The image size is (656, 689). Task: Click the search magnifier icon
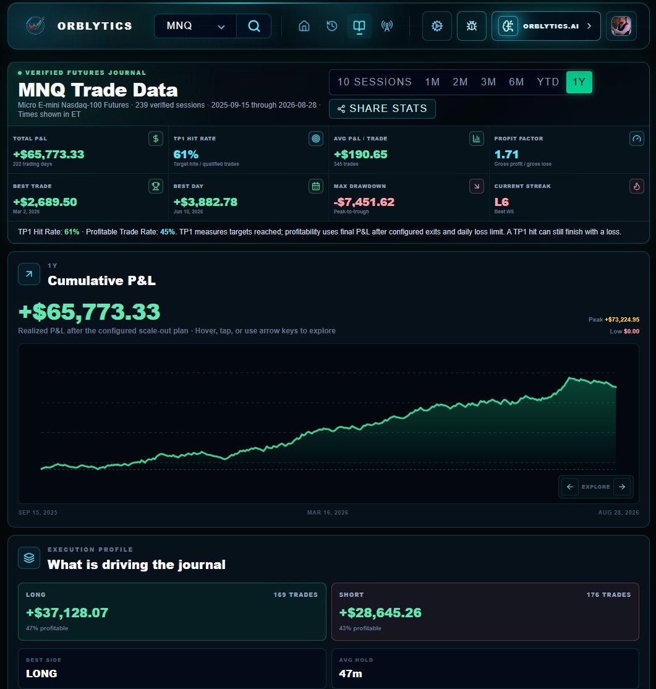coord(254,26)
